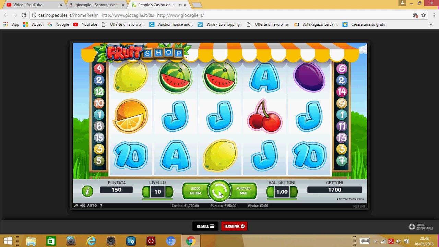Open the taskbar clock and date
Viewport: 439px width, 247px height.
pyautogui.click(x=424, y=241)
